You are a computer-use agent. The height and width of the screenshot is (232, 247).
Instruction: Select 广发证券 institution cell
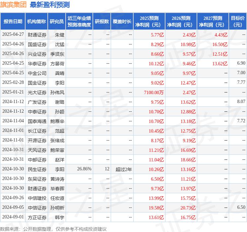coord(37,102)
